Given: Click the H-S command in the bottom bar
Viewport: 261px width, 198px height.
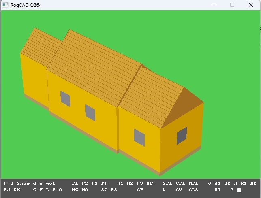Looking at the screenshot, I should 9,183.
